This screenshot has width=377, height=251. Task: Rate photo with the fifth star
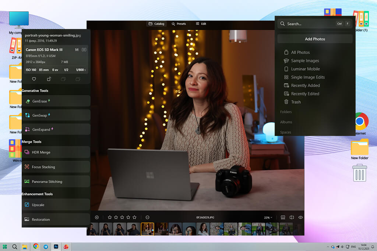point(134,218)
